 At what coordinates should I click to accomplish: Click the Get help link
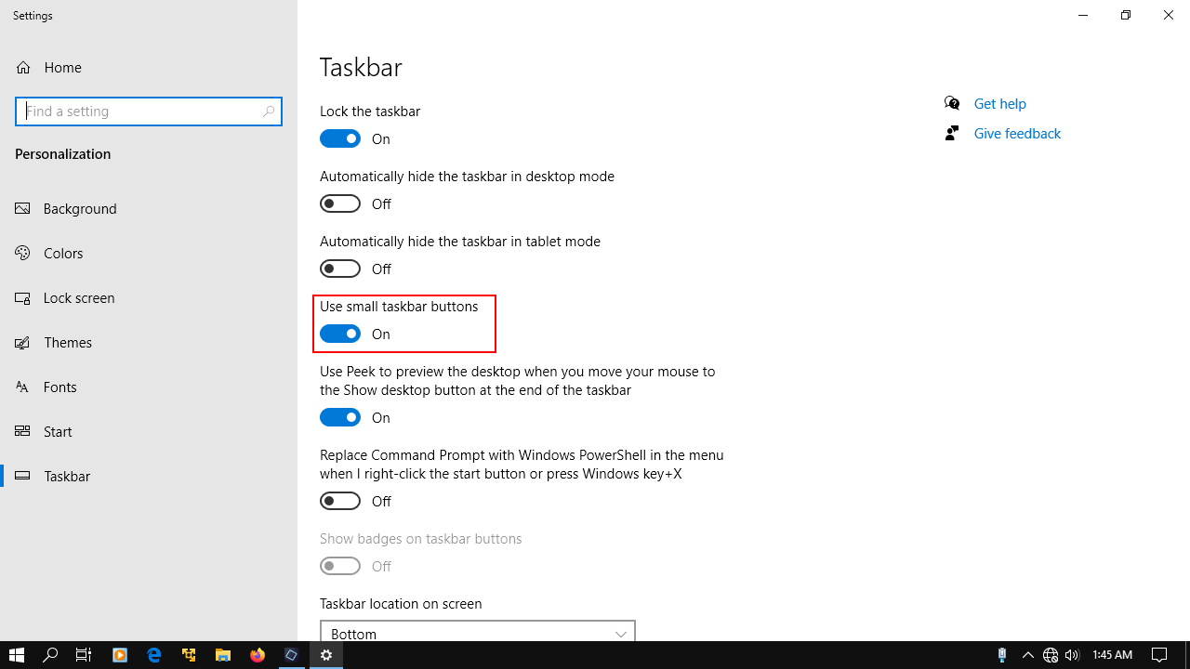[999, 103]
